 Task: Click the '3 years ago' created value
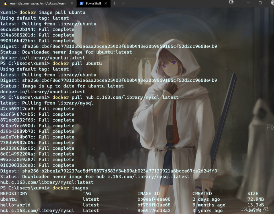(x=208, y=211)
